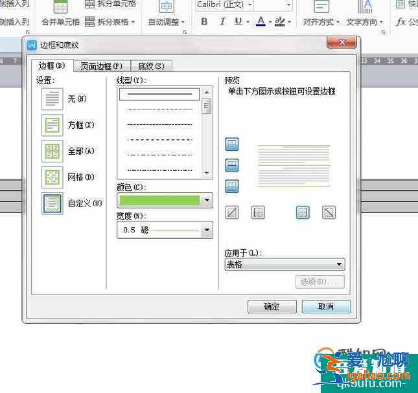
Task: Click the Options (选项) button
Action: tap(320, 282)
